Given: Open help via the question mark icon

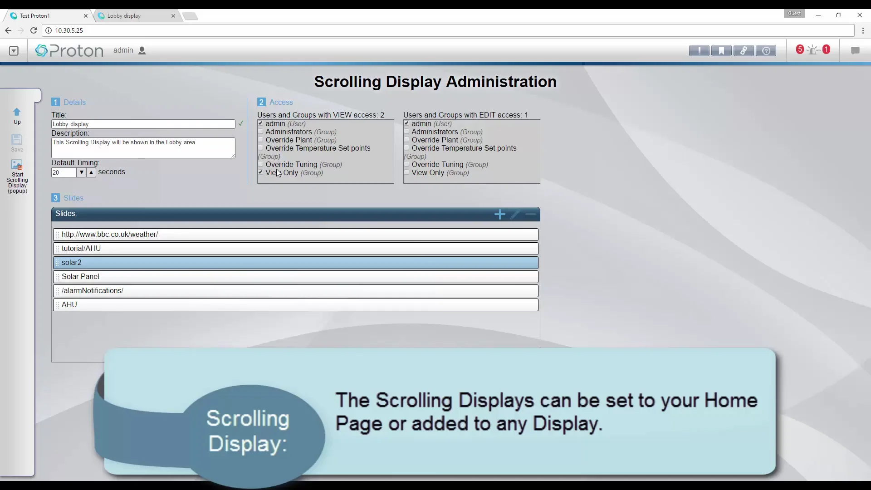Looking at the screenshot, I should coord(766,50).
